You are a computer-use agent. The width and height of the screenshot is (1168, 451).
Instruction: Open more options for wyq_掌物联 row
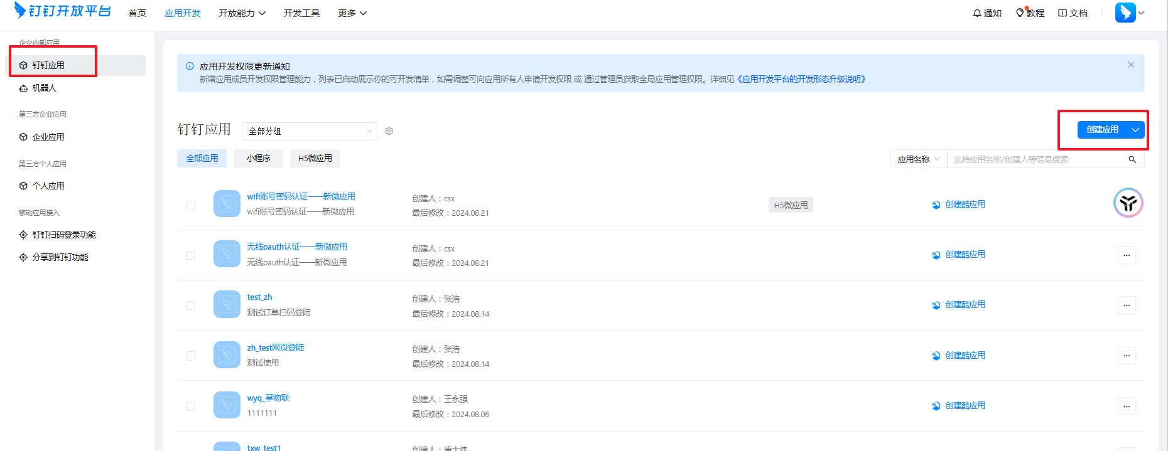pos(1127,406)
